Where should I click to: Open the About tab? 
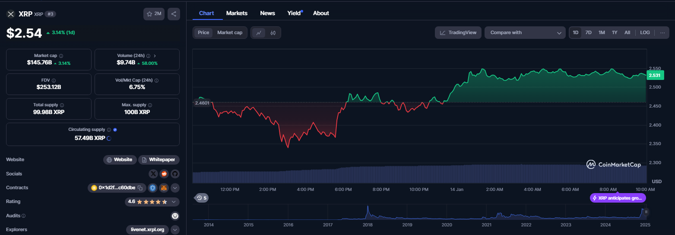point(321,13)
